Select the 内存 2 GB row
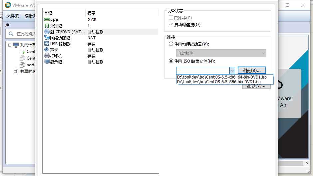This screenshot has width=313, height=176. pos(101,20)
